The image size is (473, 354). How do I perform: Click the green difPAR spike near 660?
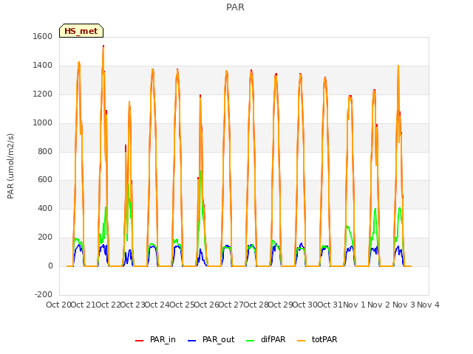click(200, 172)
